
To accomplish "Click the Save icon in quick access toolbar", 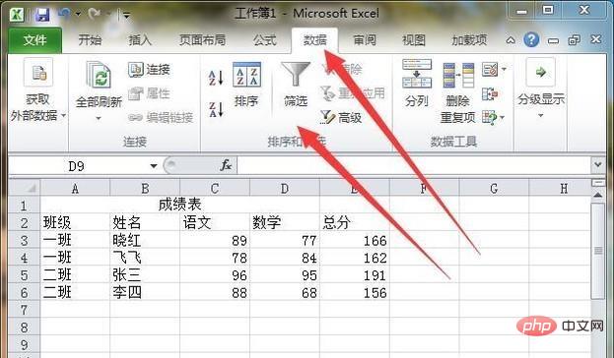I will point(42,15).
